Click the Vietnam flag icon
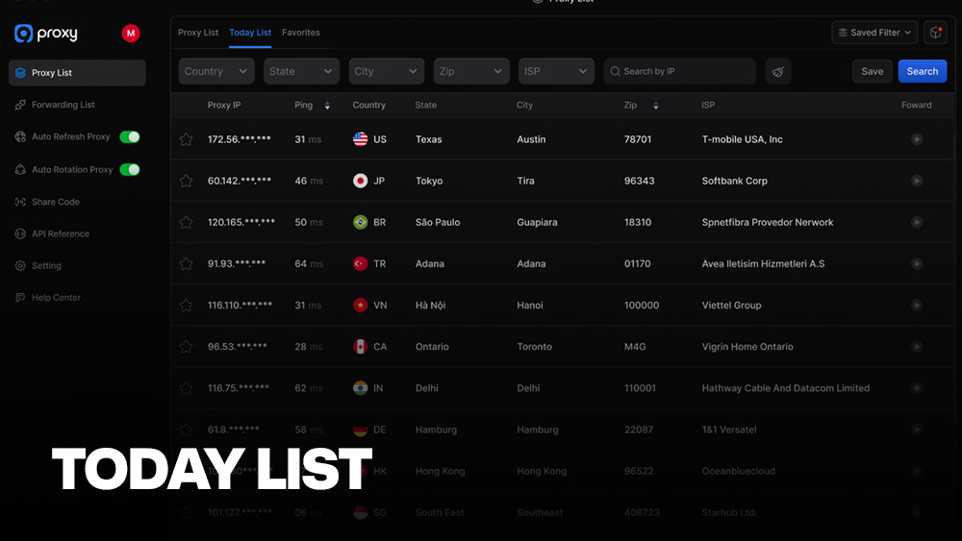The image size is (962, 541). click(360, 306)
